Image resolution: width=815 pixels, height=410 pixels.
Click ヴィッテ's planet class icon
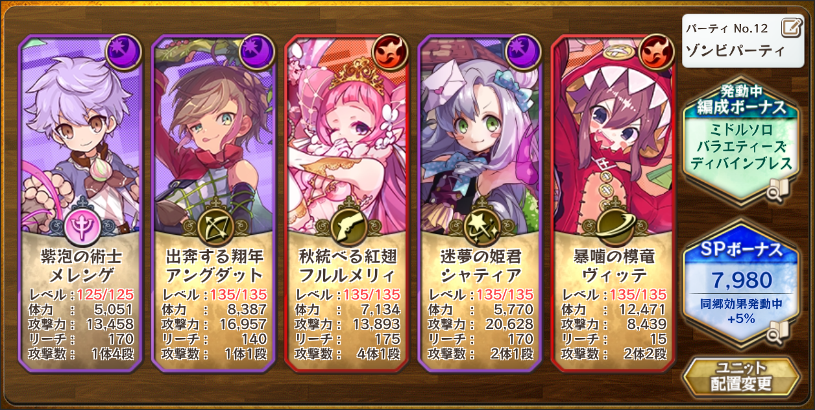point(614,227)
